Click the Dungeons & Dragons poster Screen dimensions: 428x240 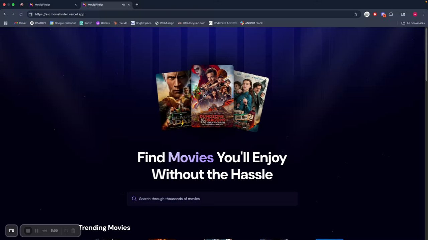point(212,96)
